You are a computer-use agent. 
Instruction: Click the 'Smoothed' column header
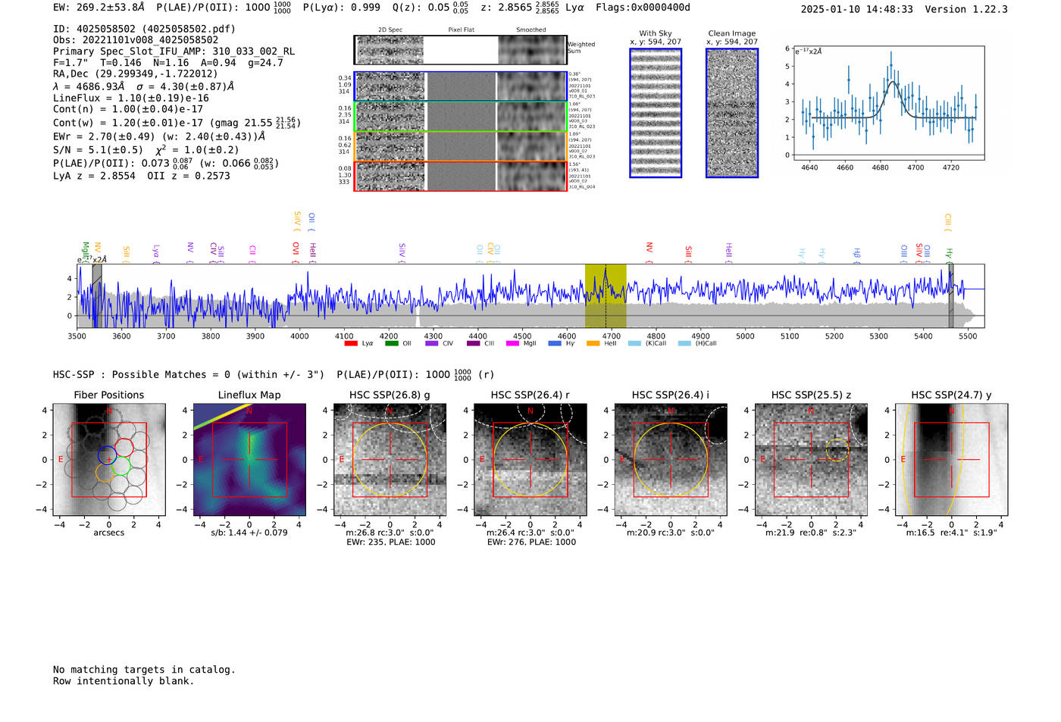[530, 30]
